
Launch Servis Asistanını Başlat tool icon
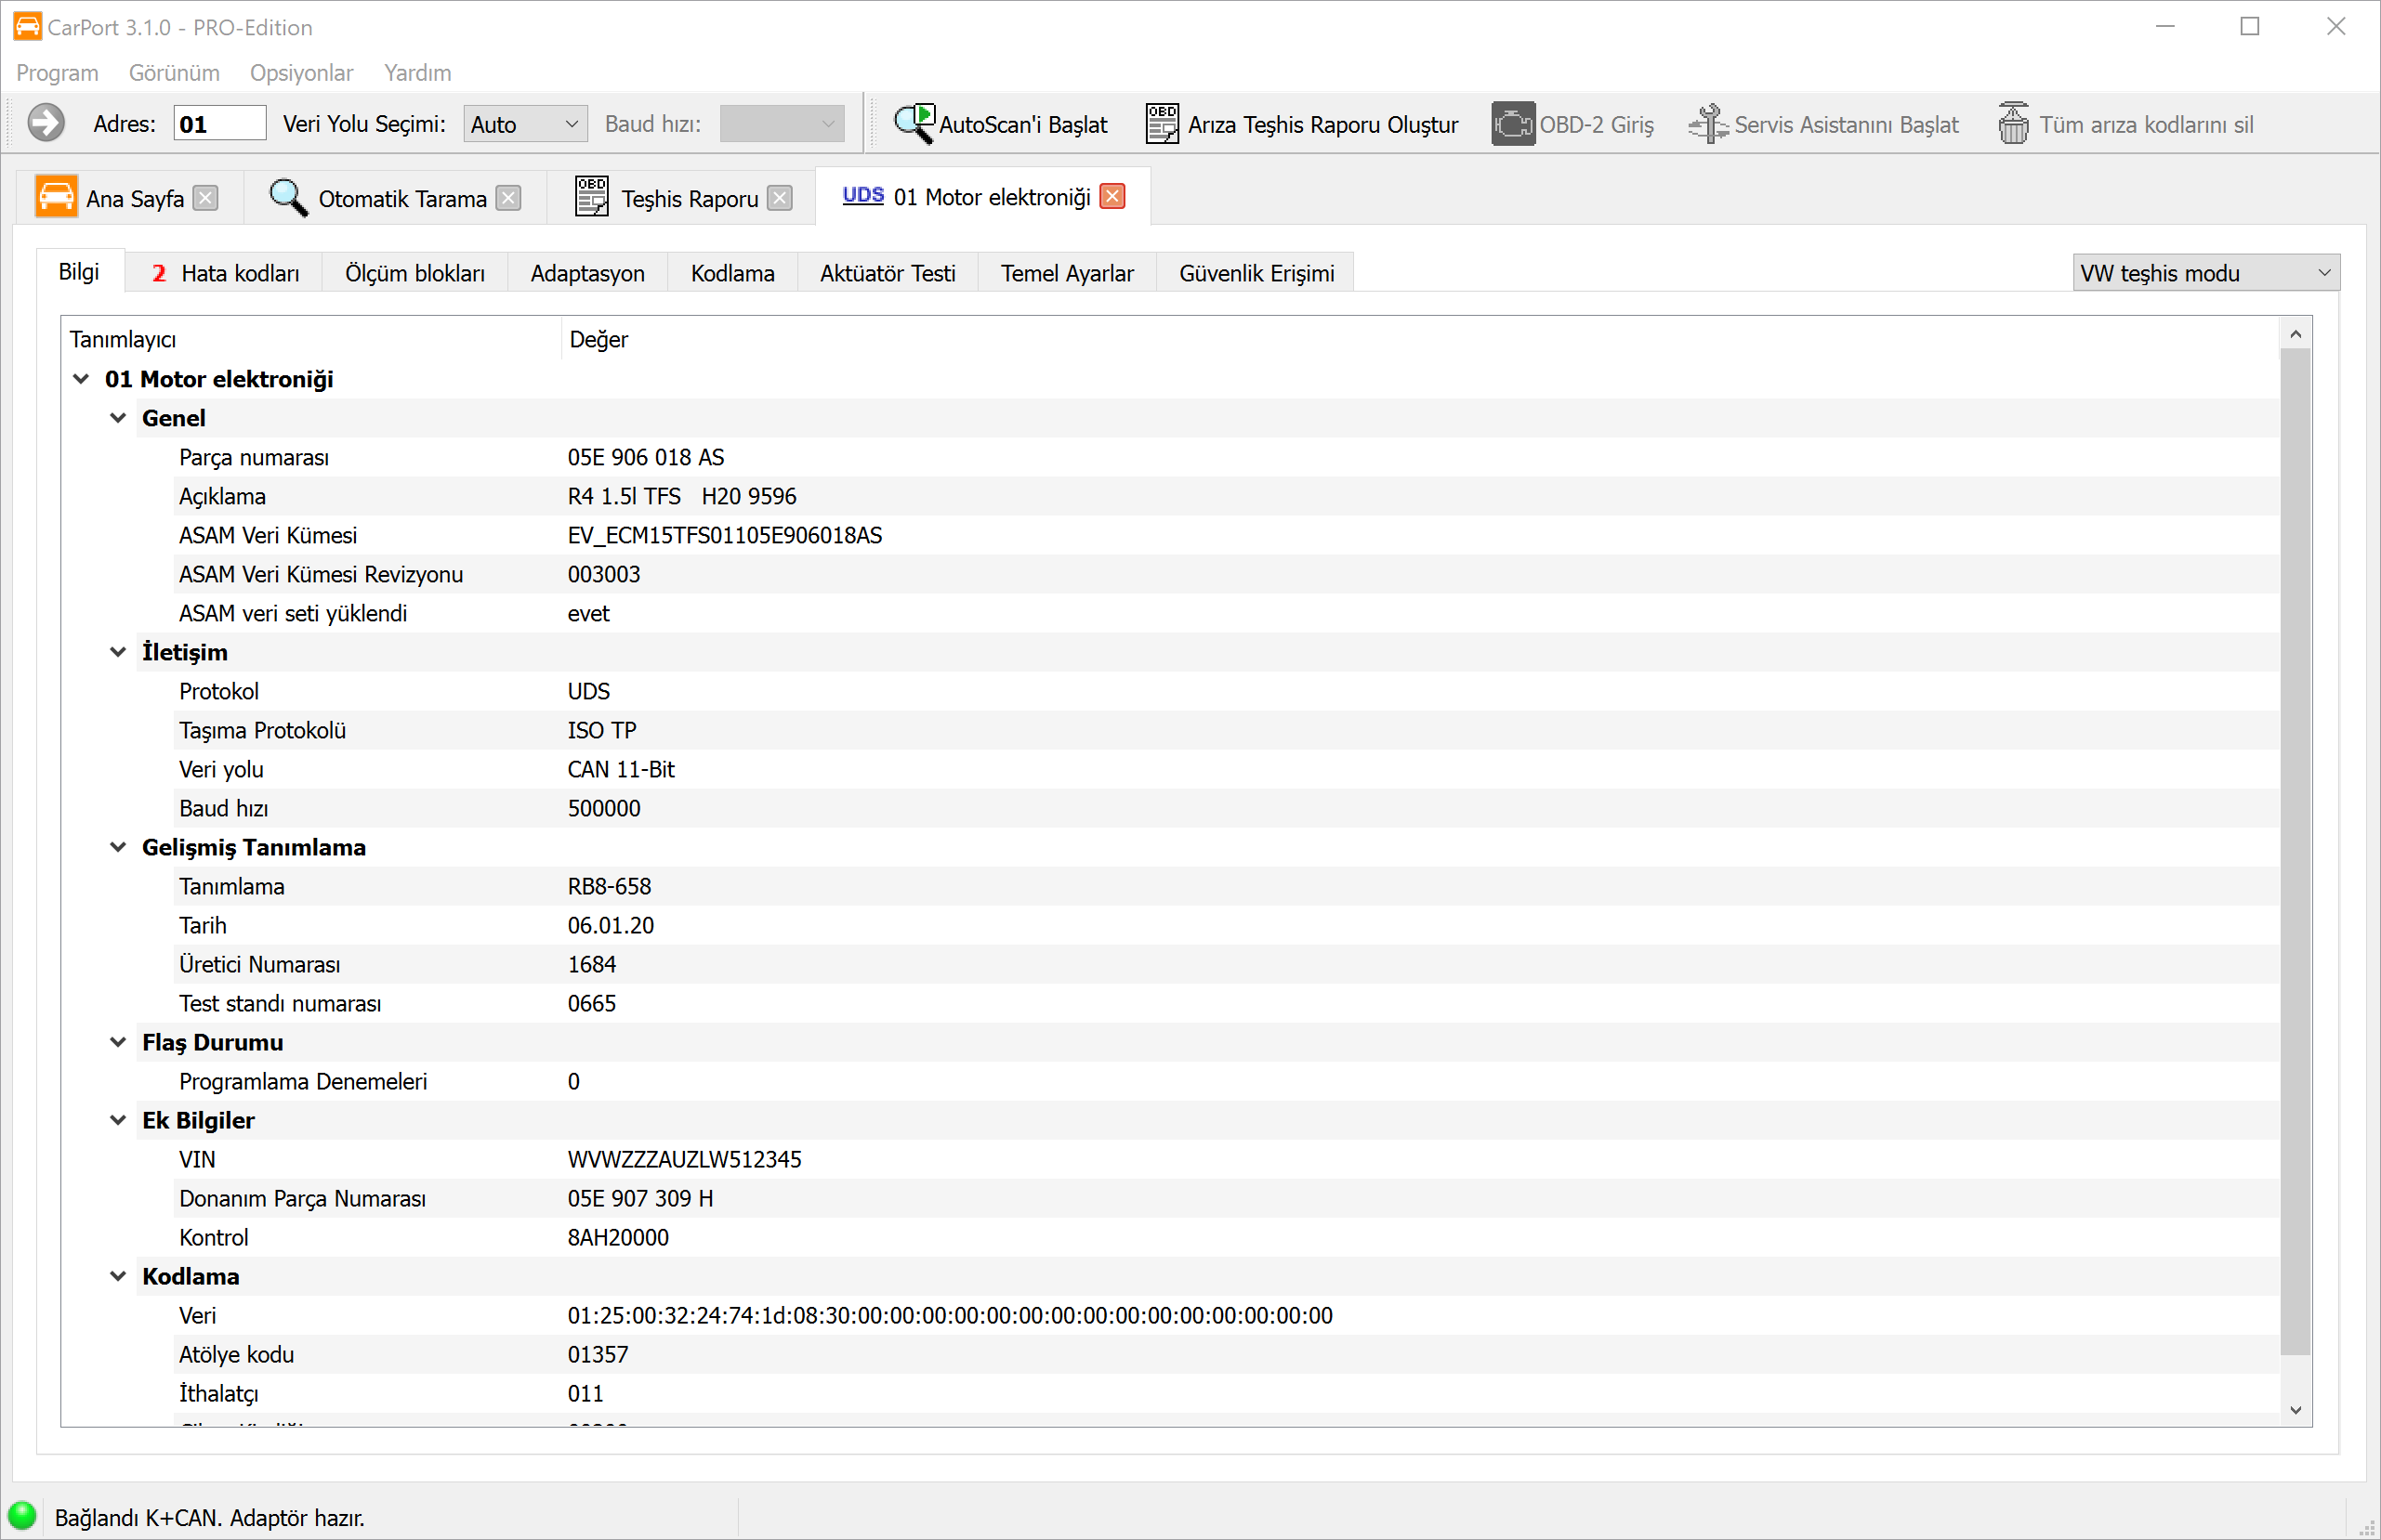click(1708, 124)
